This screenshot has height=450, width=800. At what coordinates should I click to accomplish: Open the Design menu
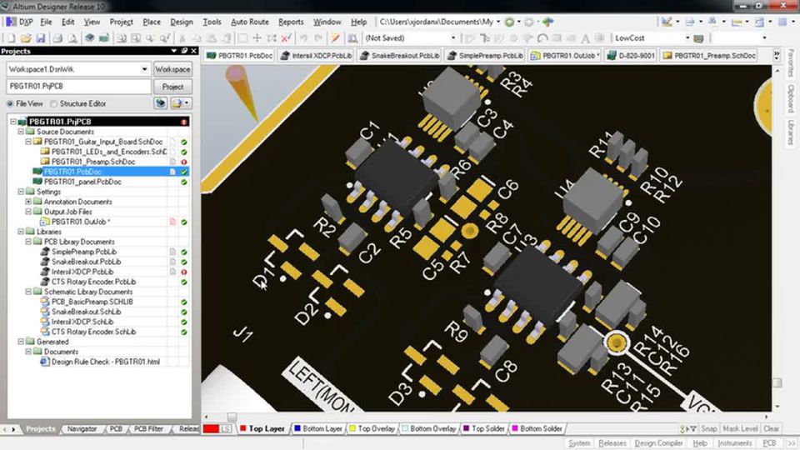182,22
